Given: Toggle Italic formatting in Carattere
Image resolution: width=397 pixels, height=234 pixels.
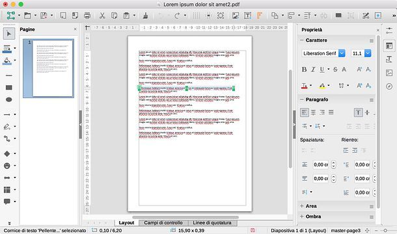Looking at the screenshot, I should click(x=313, y=70).
